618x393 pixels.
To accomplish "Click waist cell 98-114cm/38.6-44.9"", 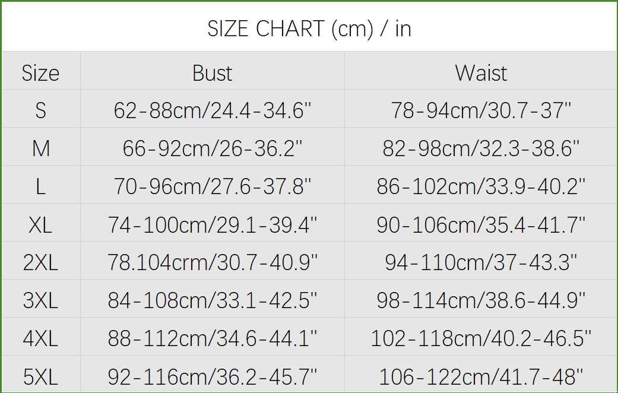I will (481, 300).
